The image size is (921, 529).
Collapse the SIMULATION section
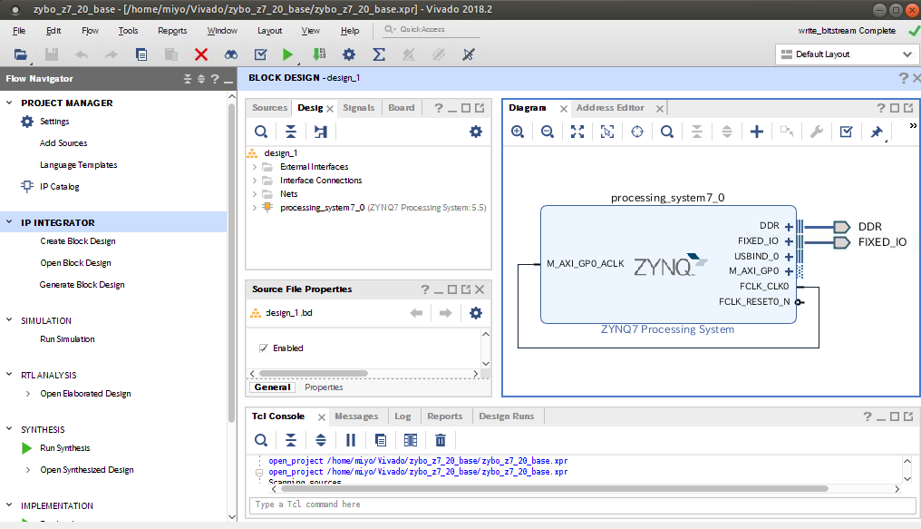[x=9, y=320]
